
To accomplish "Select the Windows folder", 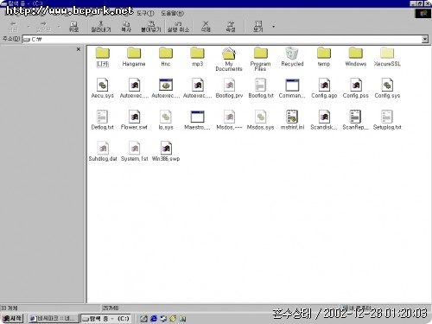I will pos(356,57).
